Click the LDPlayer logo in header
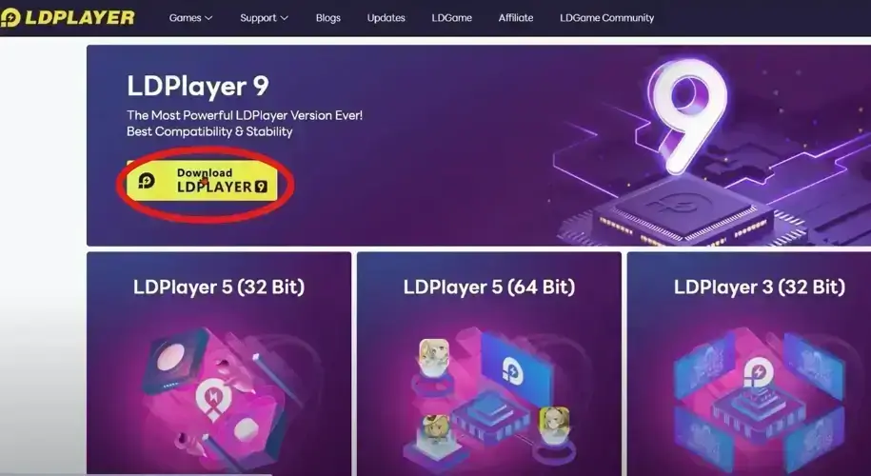871x476 pixels. [68, 18]
